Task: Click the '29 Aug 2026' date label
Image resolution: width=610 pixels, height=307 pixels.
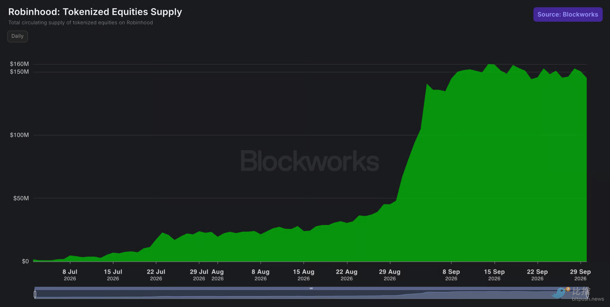Action: [390, 275]
